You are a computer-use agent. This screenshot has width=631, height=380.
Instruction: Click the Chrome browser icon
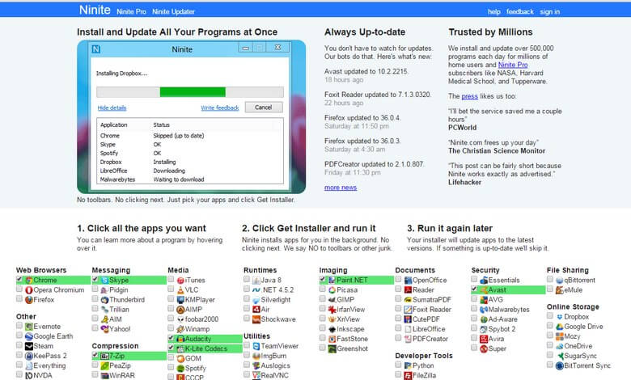pyautogui.click(x=29, y=280)
